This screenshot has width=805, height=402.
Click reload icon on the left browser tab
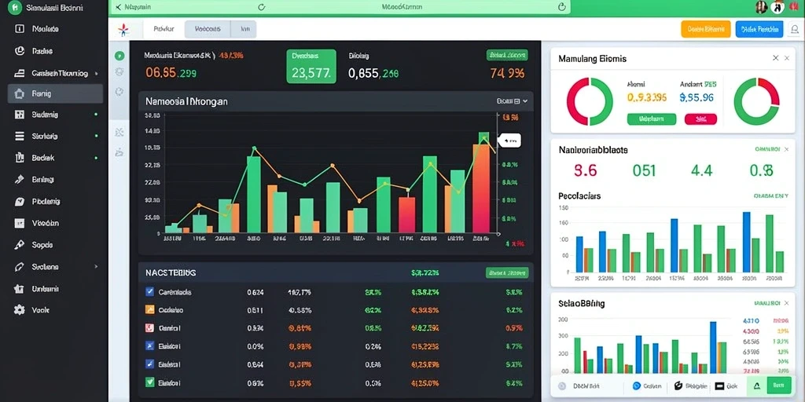coord(261,7)
